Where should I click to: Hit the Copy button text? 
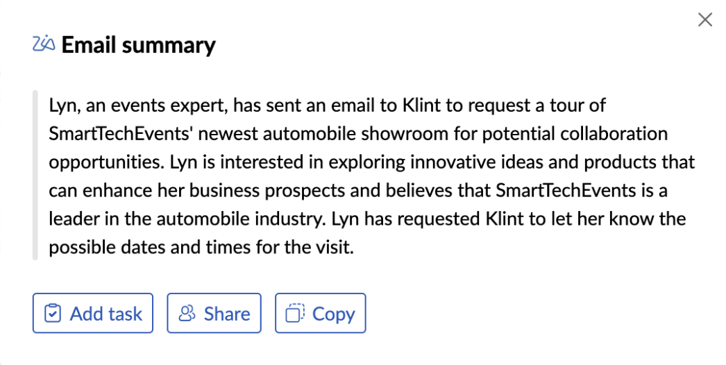click(x=334, y=314)
